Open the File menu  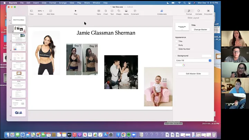22,3
